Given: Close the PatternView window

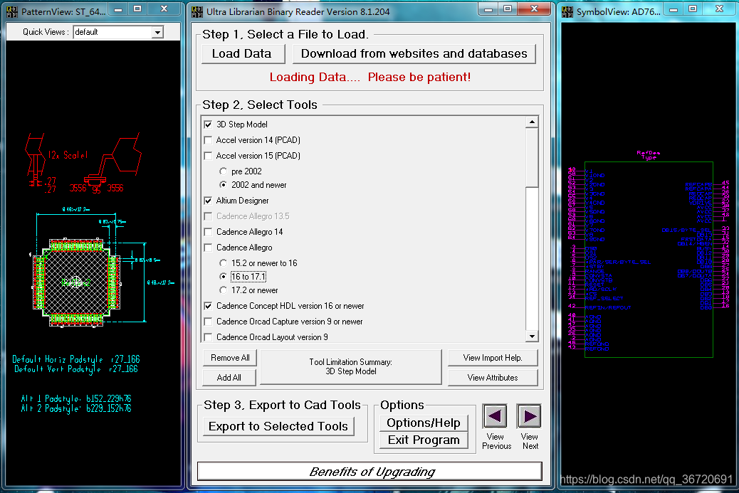Looking at the screenshot, I should [164, 9].
